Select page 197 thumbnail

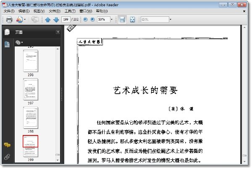pos(31,89)
